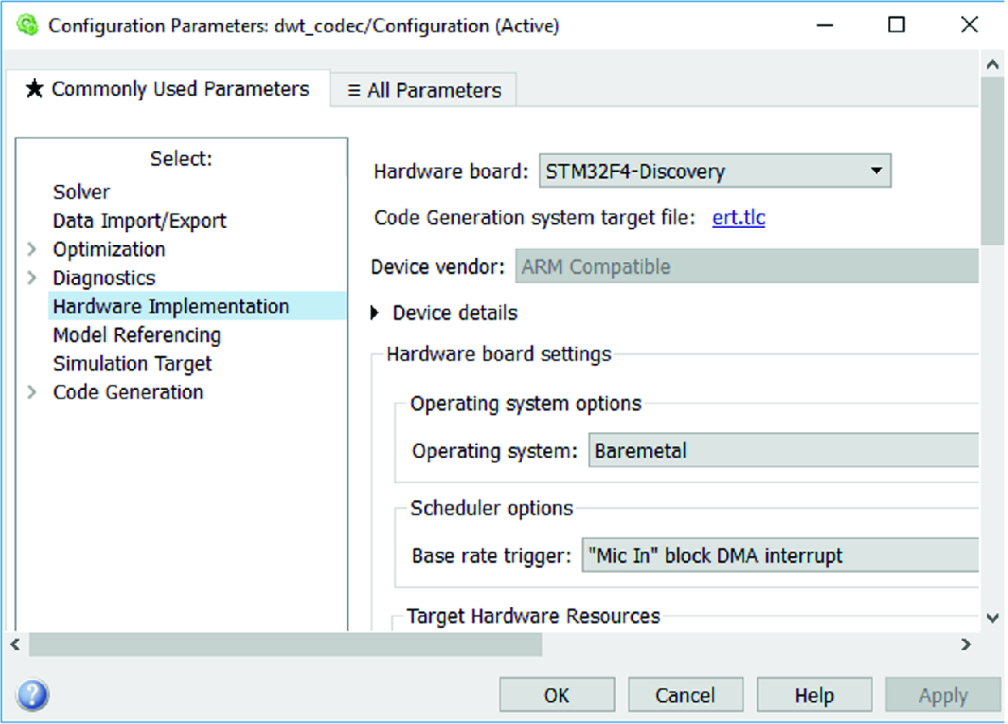Click the Scheduler options label

pyautogui.click(x=492, y=508)
